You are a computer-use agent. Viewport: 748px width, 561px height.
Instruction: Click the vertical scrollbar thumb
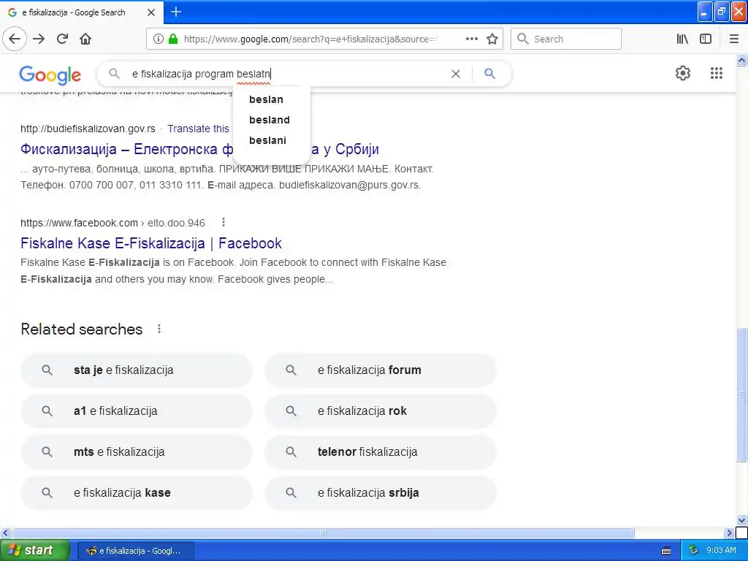741,395
